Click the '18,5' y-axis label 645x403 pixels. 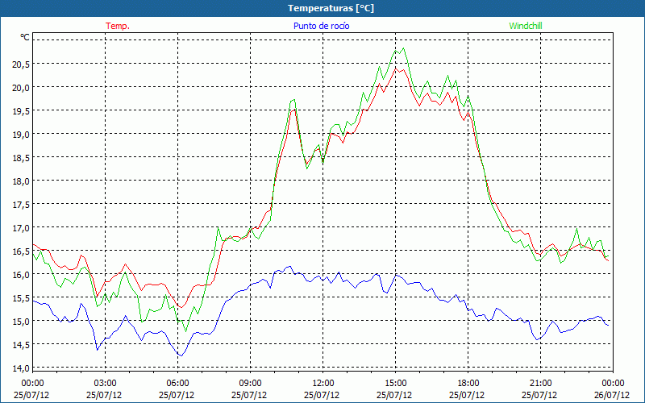point(22,157)
